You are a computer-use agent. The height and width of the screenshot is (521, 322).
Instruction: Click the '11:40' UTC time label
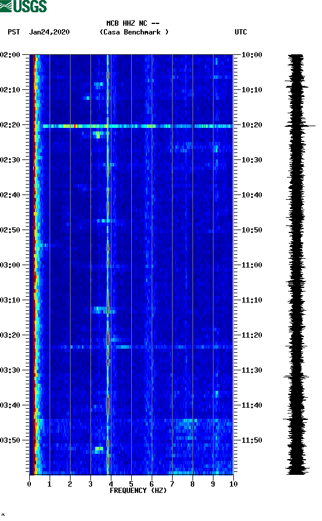tap(251, 405)
